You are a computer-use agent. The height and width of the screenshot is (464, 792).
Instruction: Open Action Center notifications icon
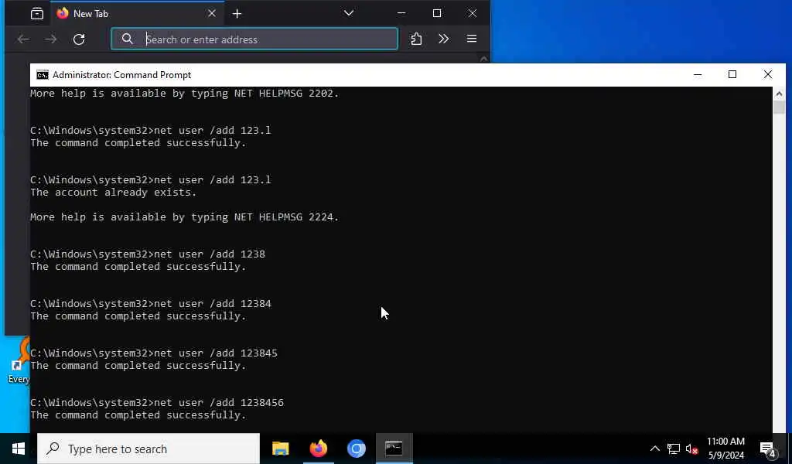point(767,449)
